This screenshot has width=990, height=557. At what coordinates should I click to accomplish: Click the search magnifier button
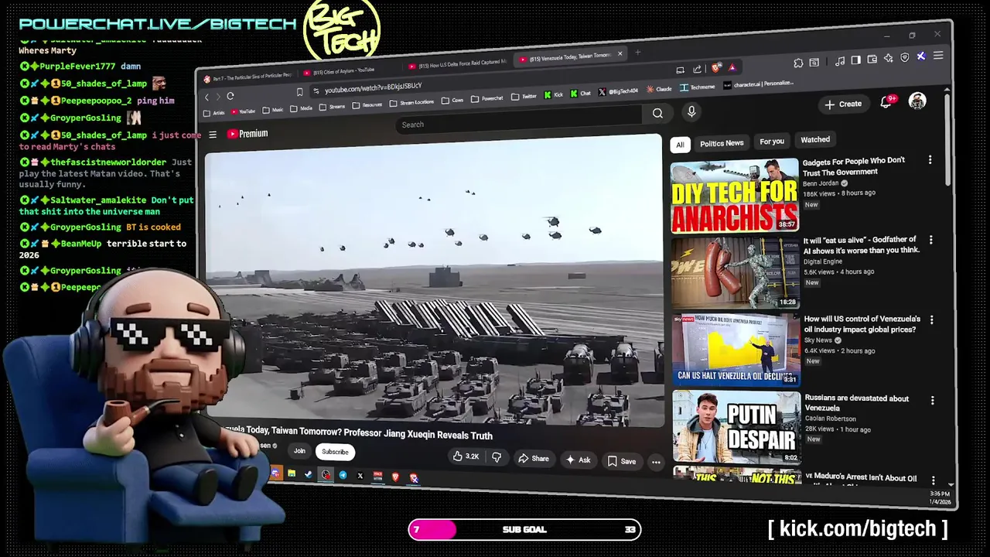[657, 114]
